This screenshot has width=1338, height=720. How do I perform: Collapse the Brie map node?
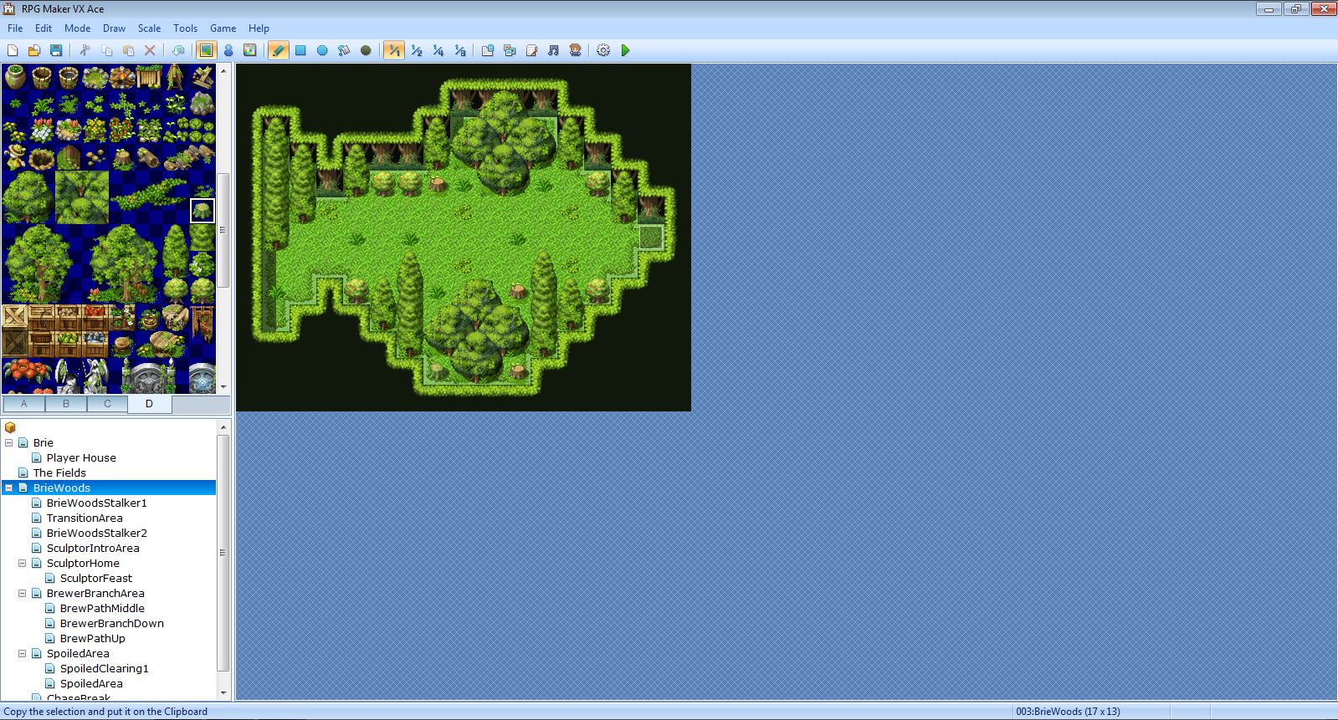(x=9, y=442)
